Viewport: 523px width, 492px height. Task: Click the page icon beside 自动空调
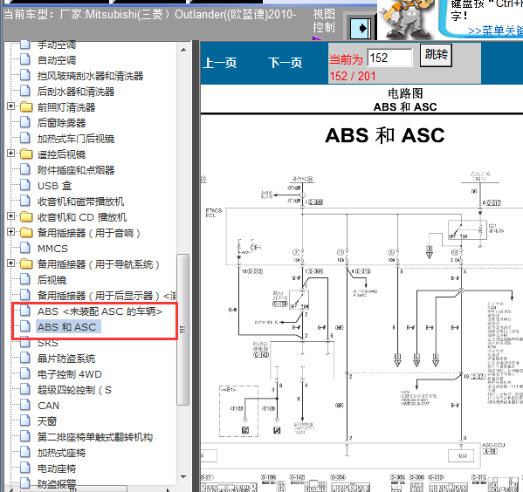(25, 59)
